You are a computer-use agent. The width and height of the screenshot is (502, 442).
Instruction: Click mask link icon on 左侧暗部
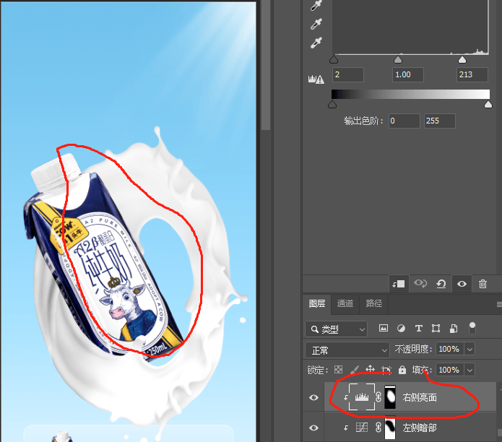pos(378,428)
